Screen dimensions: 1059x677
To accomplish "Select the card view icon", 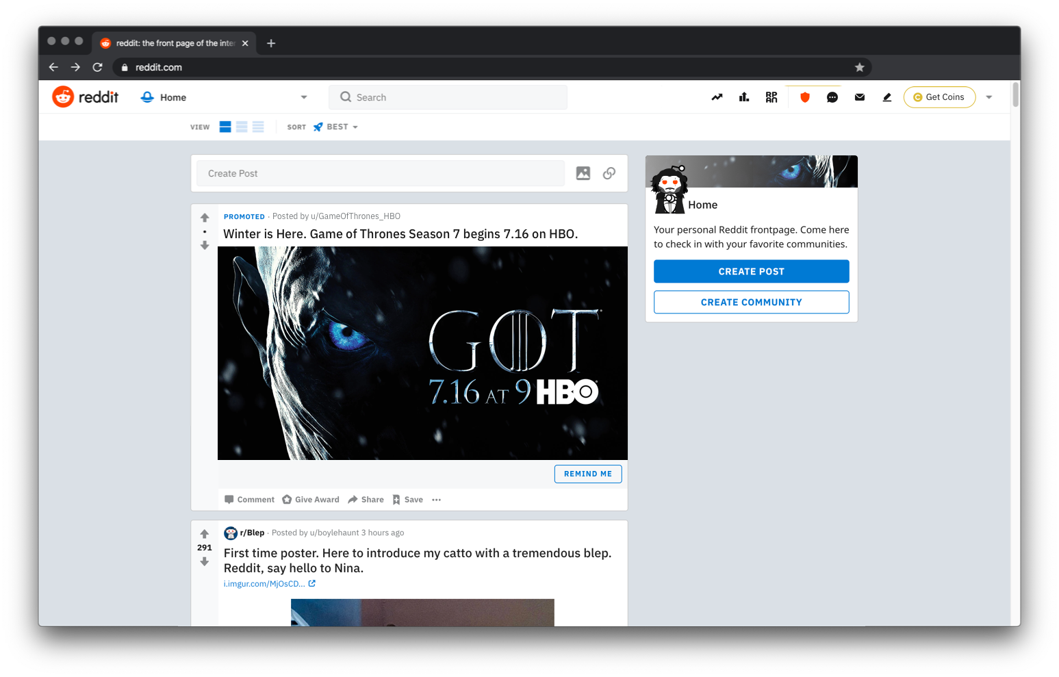I will (x=225, y=127).
